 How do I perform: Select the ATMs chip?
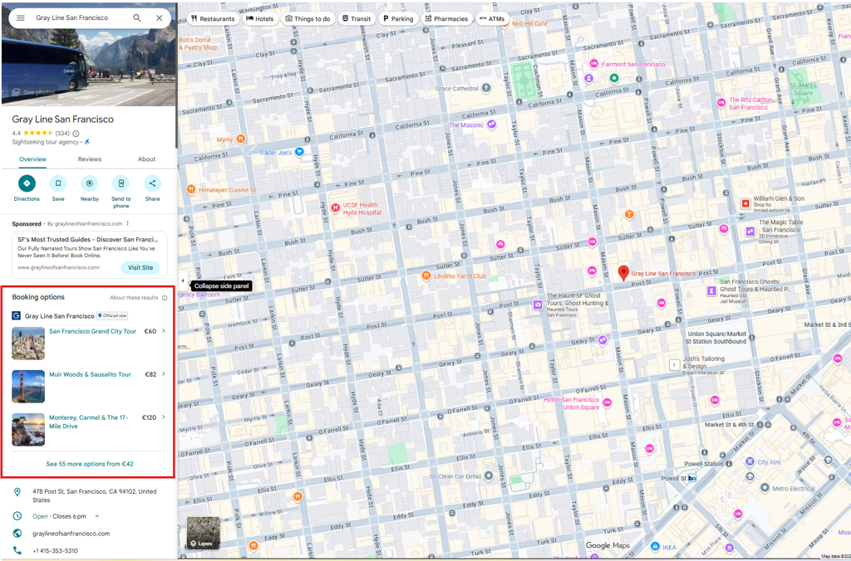[x=492, y=18]
